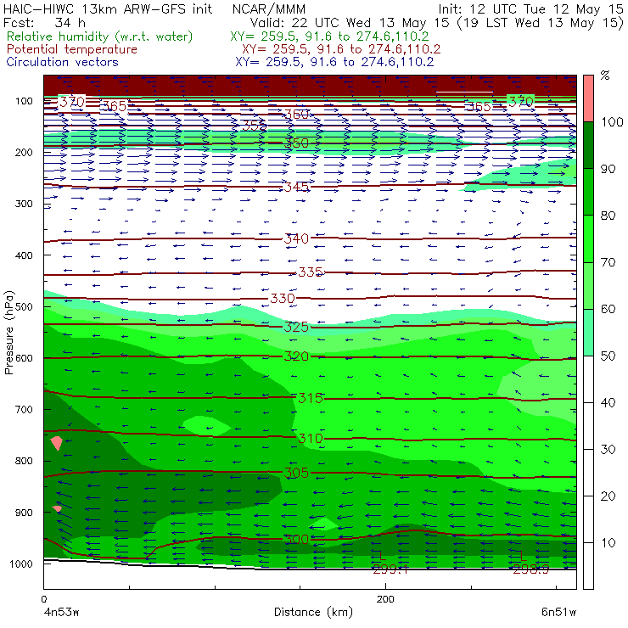Click the 80-90% green colorbar segment
The image size is (628, 628).
coord(588,192)
